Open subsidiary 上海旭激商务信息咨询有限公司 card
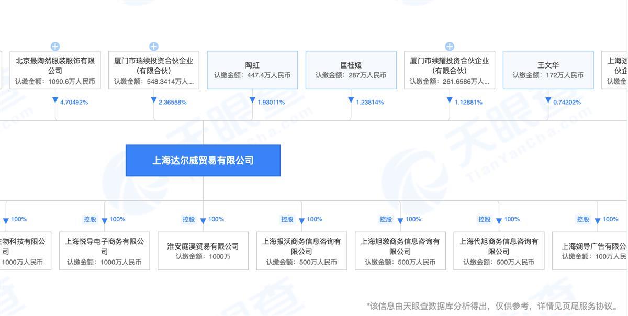Viewport: 628px width, 316px height. tap(400, 251)
